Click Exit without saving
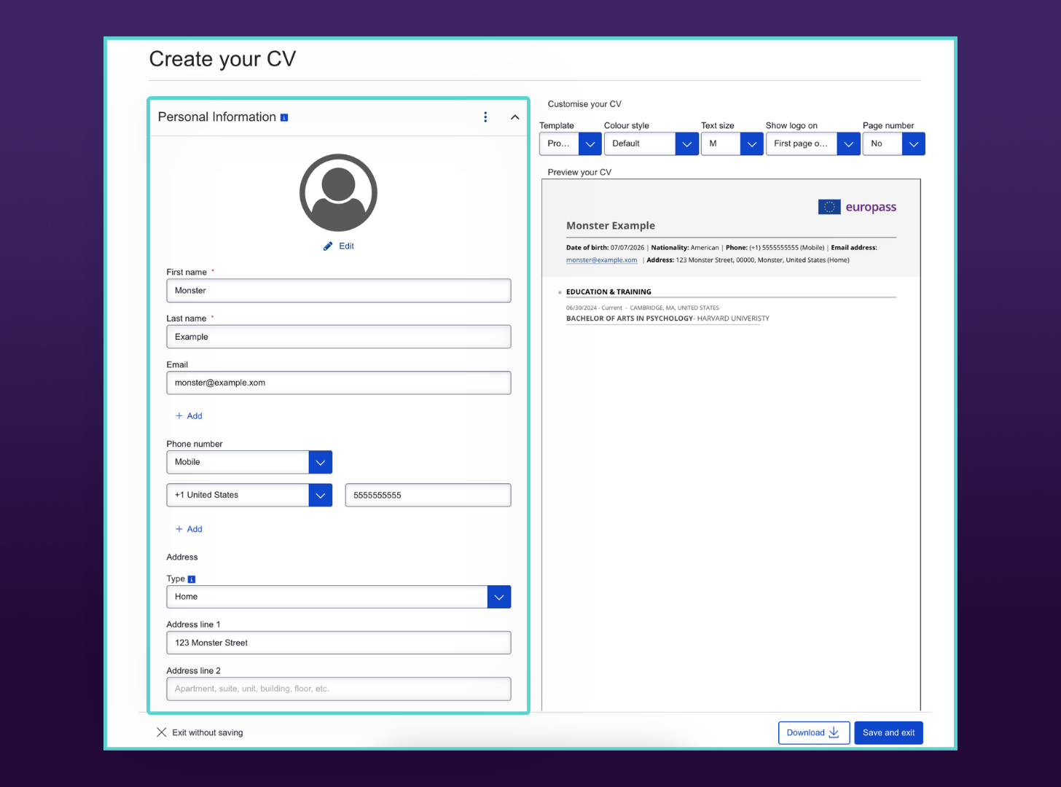The width and height of the screenshot is (1061, 787). point(200,732)
